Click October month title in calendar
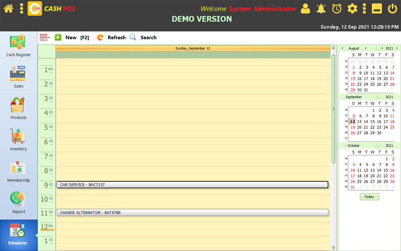This screenshot has width=401, height=251. point(354,145)
